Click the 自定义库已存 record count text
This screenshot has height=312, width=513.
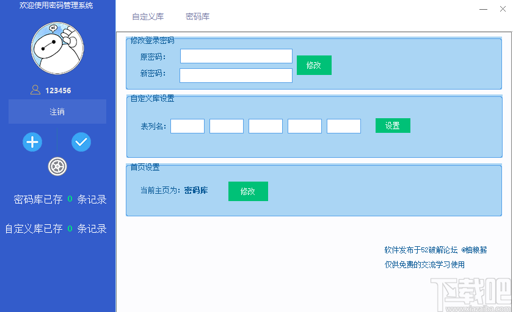(x=56, y=229)
